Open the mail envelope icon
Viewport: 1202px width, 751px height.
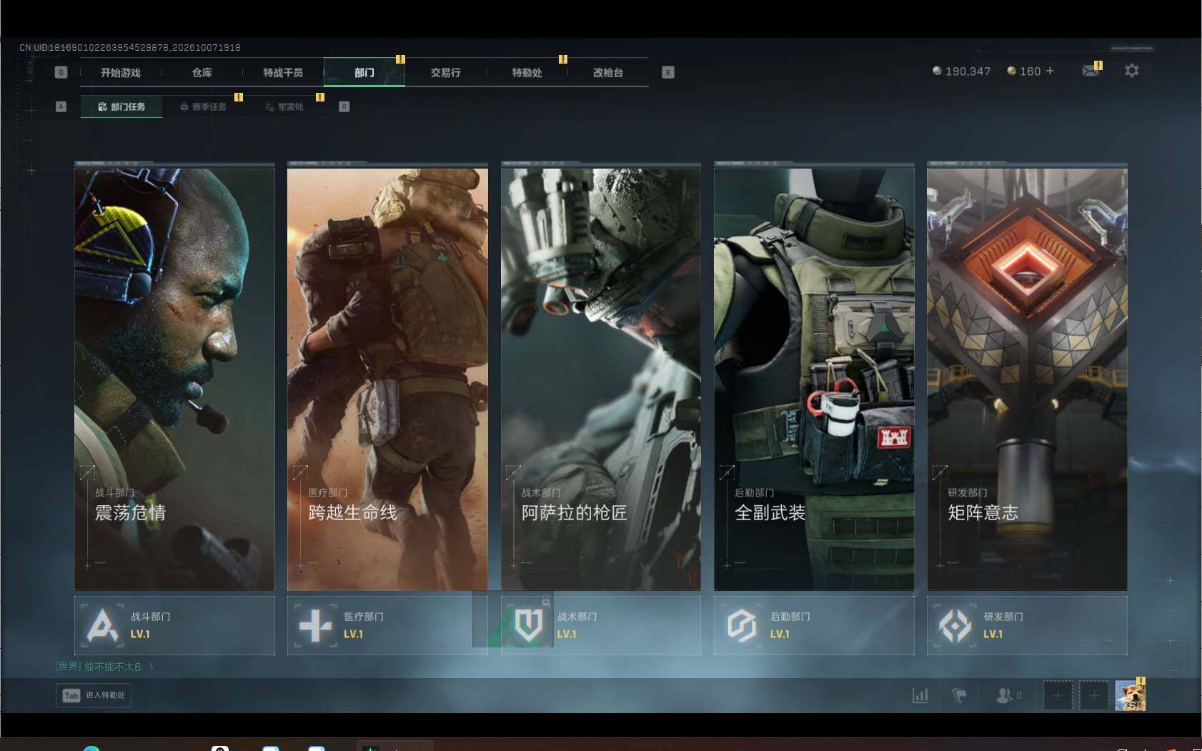[x=1091, y=71]
